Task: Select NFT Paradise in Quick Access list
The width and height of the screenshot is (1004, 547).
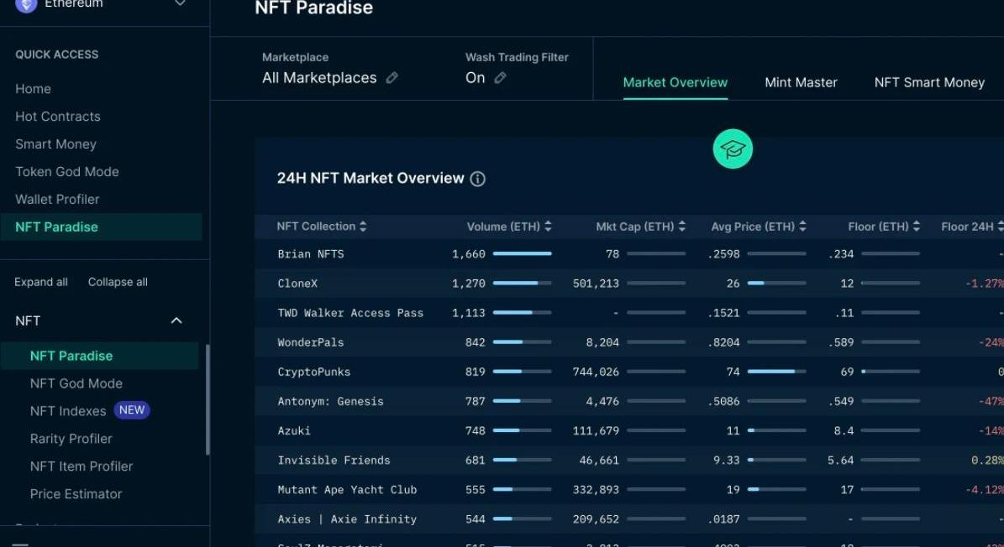Action: pyautogui.click(x=101, y=227)
